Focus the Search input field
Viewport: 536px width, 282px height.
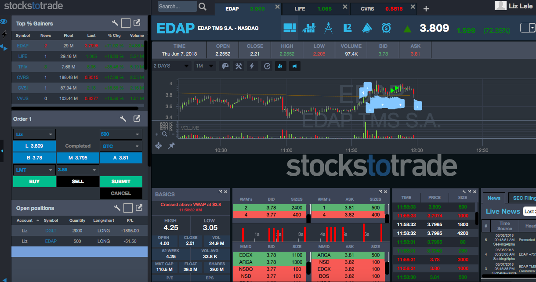click(177, 7)
